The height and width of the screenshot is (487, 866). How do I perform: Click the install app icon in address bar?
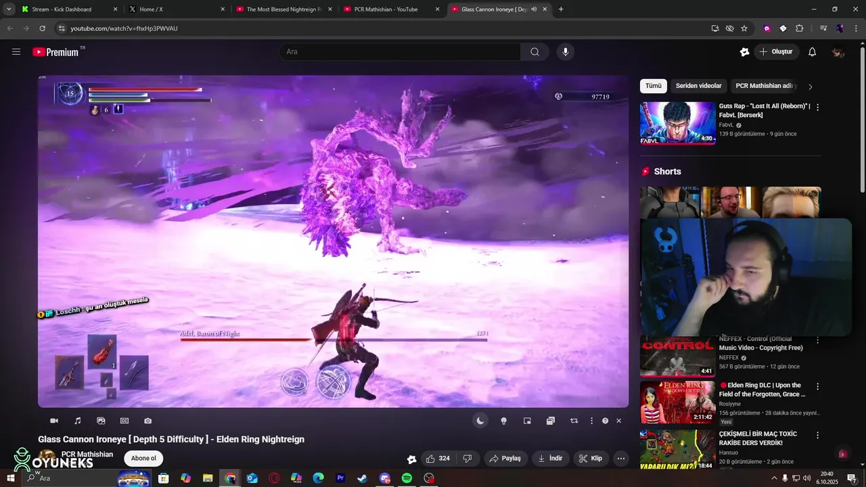[715, 28]
